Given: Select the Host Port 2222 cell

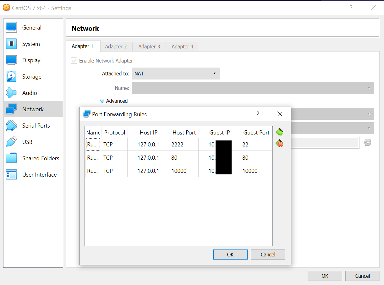Looking at the screenshot, I should 184,145.
